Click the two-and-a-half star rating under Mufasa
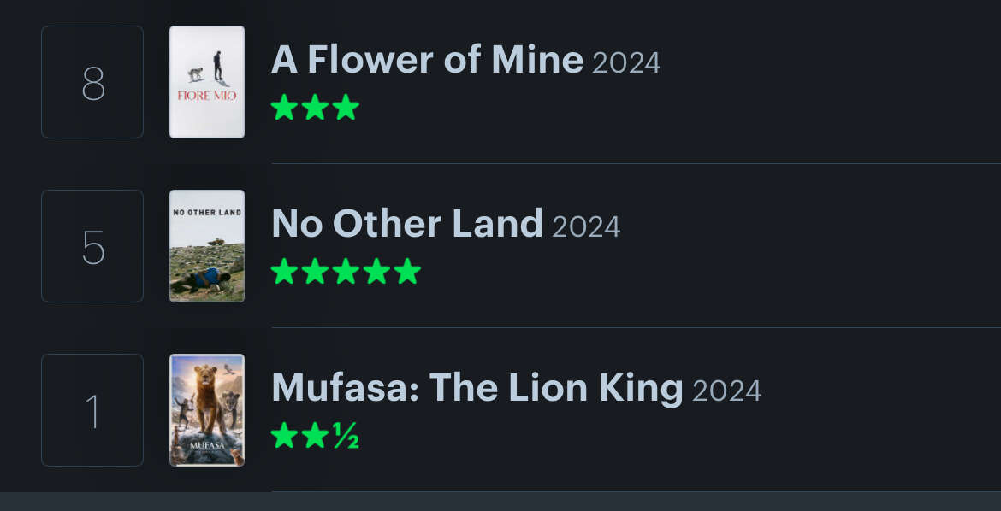 pos(315,436)
